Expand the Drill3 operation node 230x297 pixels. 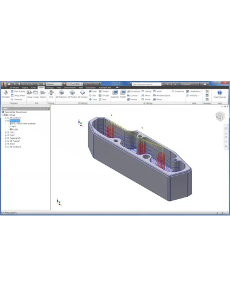pyautogui.click(x=5, y=144)
